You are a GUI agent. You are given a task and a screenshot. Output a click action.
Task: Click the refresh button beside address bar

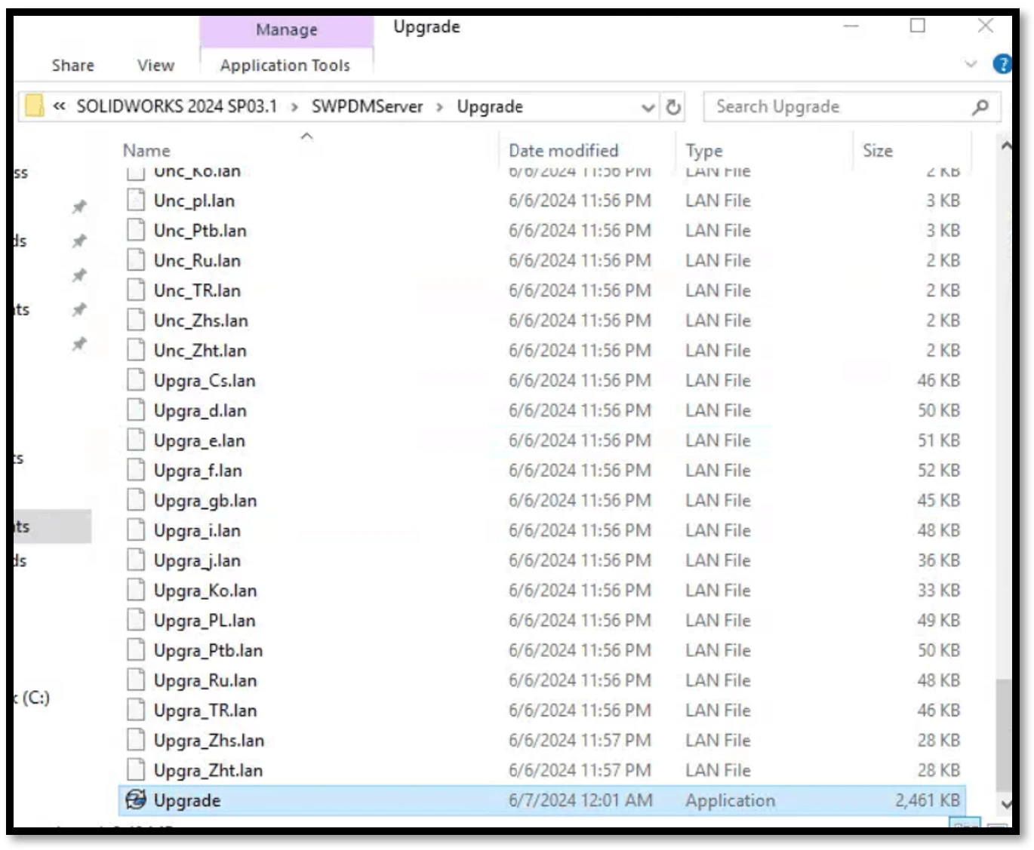pos(673,107)
